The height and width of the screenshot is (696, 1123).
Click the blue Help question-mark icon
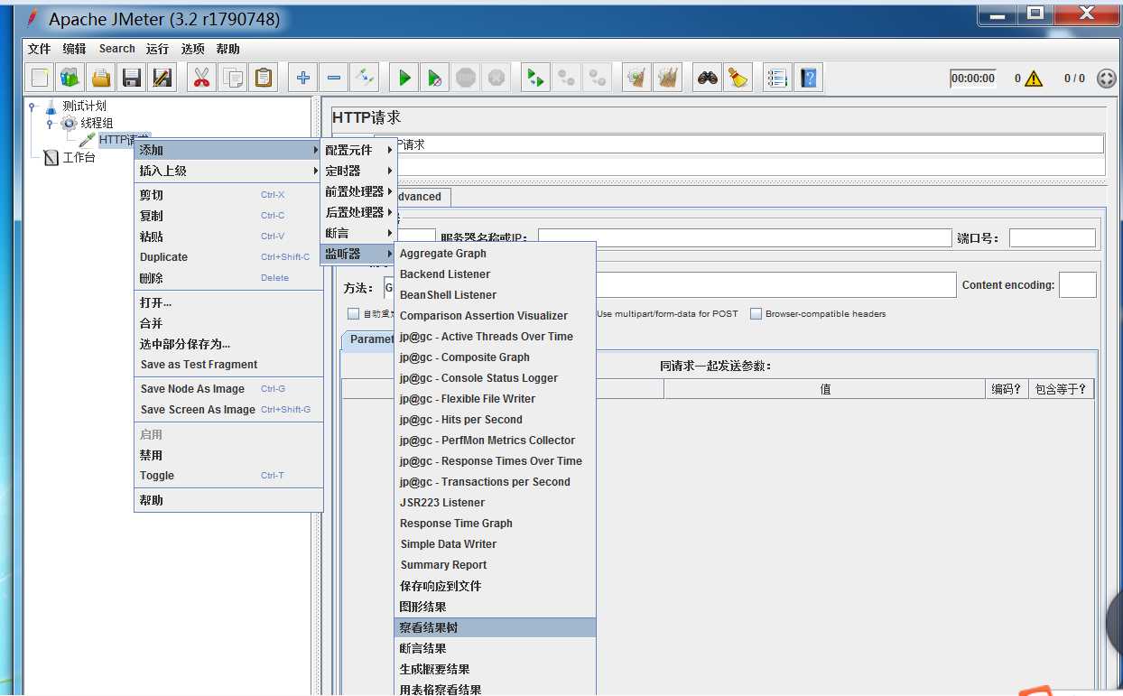[809, 78]
